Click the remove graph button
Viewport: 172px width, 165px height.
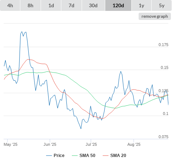155,16
